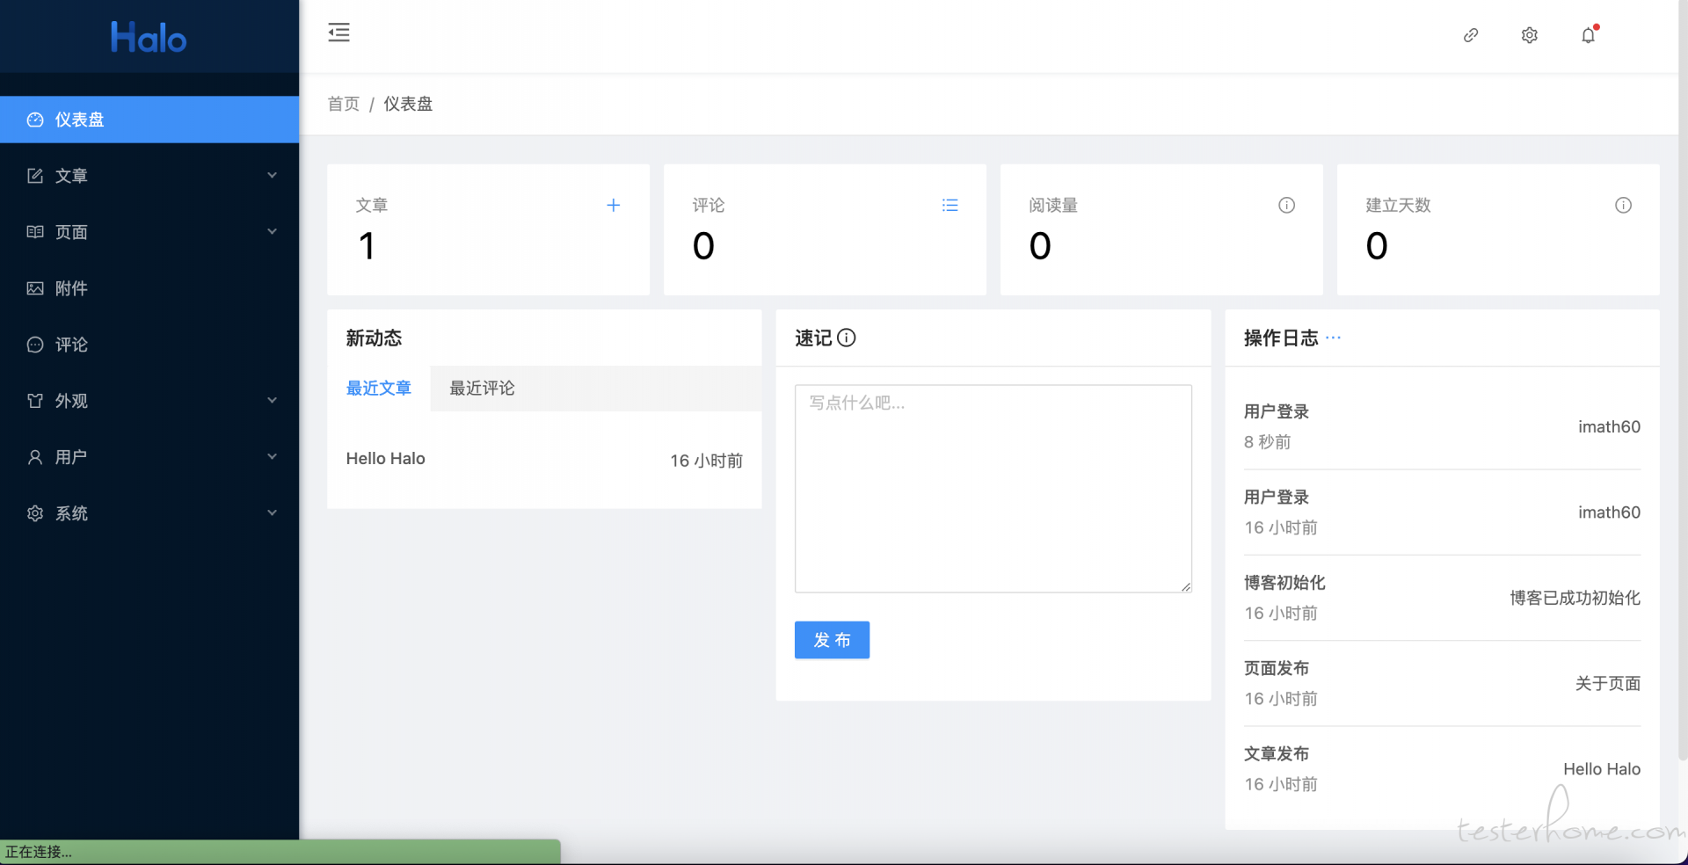Click the gear icon beside 系统
This screenshot has width=1688, height=865.
point(35,513)
